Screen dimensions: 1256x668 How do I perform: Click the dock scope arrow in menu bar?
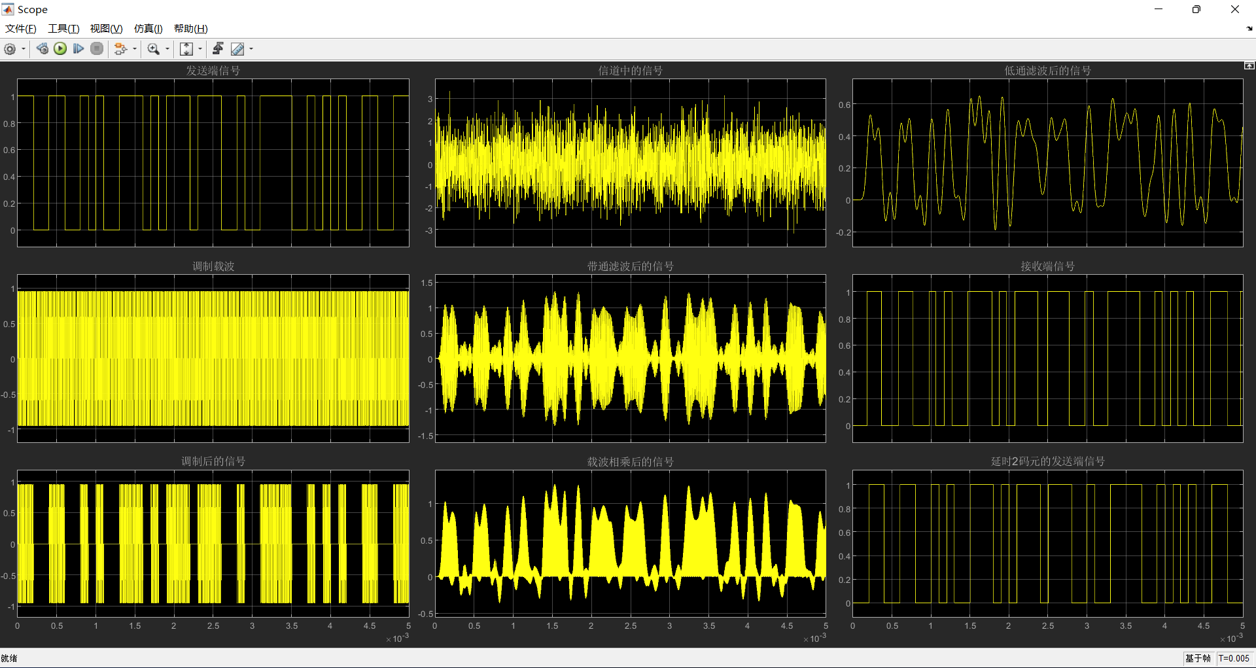(1249, 29)
